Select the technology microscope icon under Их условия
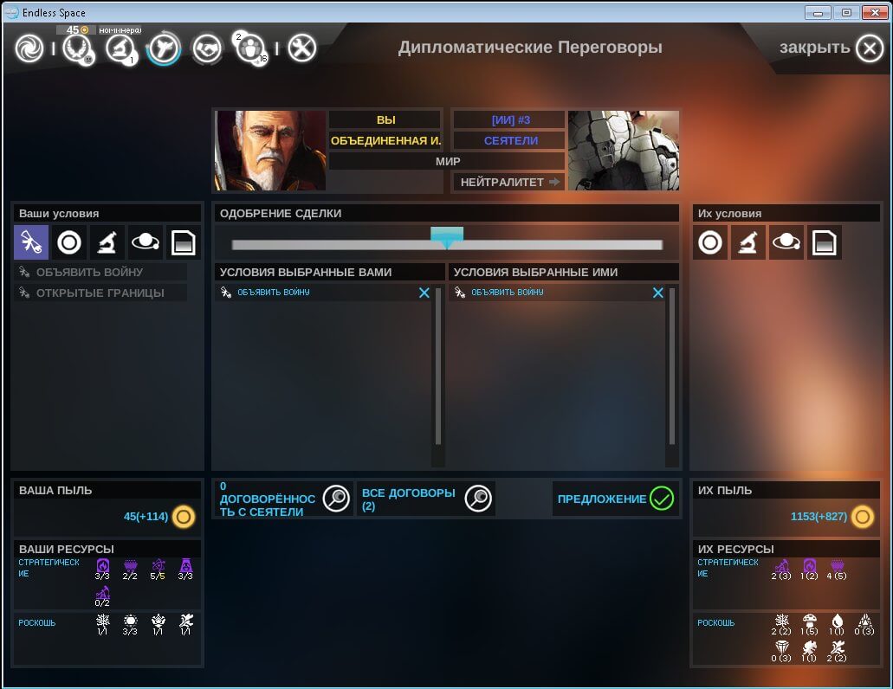This screenshot has width=893, height=689. [747, 243]
